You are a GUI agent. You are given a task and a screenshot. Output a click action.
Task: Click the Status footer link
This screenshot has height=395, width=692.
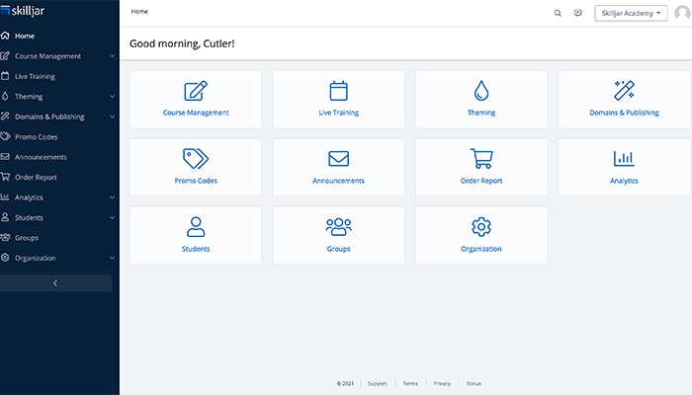[474, 383]
